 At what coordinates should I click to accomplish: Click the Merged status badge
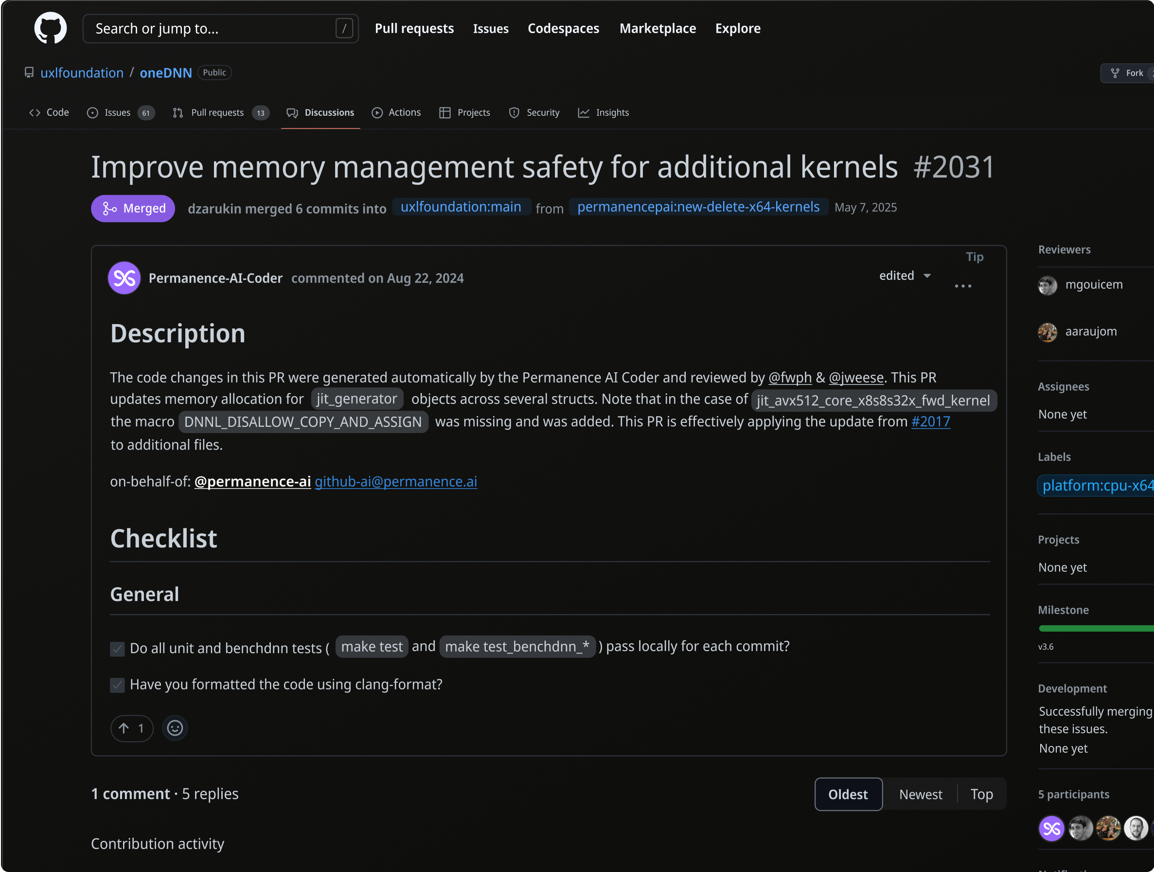click(x=133, y=208)
